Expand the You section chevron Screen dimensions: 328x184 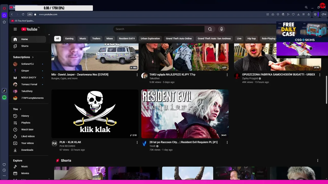pos(20,109)
